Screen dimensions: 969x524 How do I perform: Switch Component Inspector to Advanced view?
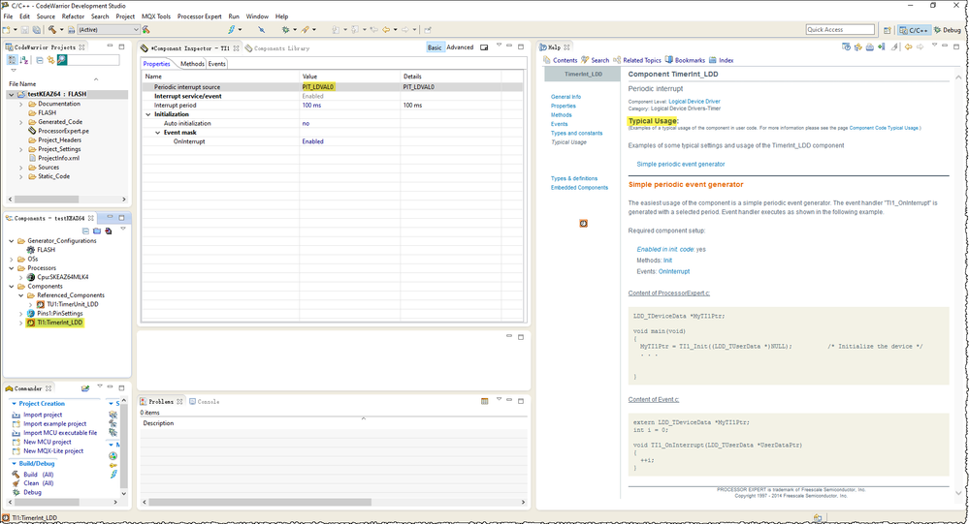pyautogui.click(x=460, y=47)
